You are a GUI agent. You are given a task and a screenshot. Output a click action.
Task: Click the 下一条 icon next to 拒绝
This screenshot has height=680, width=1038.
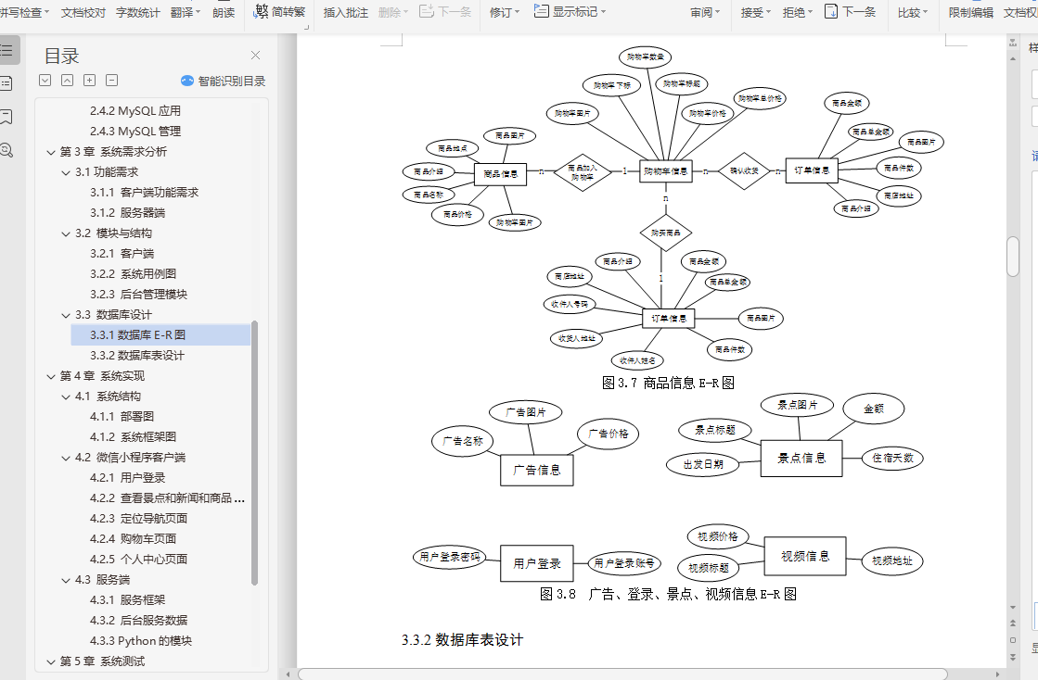point(831,11)
